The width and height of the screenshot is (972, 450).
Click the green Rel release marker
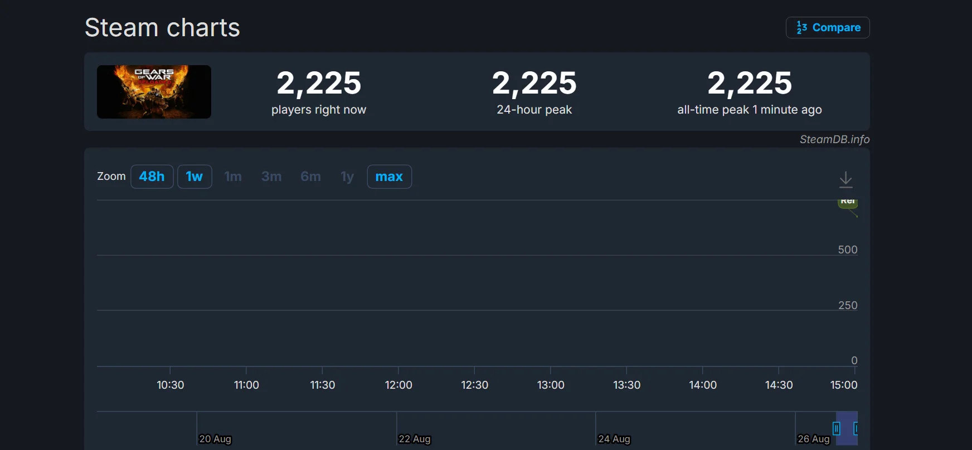848,203
